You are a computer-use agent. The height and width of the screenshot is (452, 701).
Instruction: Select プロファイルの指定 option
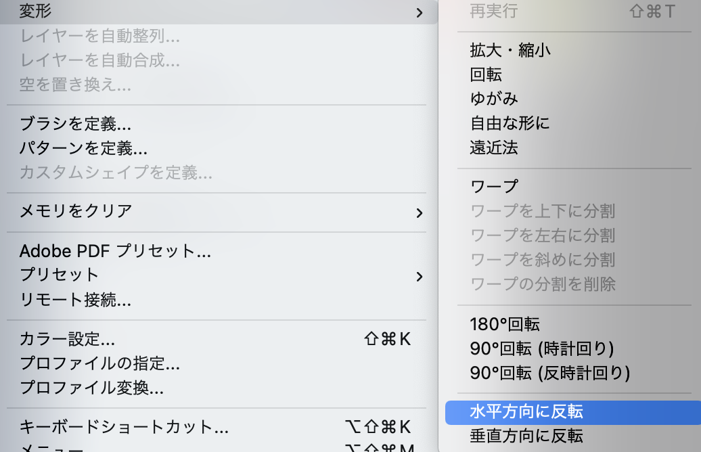tap(99, 363)
